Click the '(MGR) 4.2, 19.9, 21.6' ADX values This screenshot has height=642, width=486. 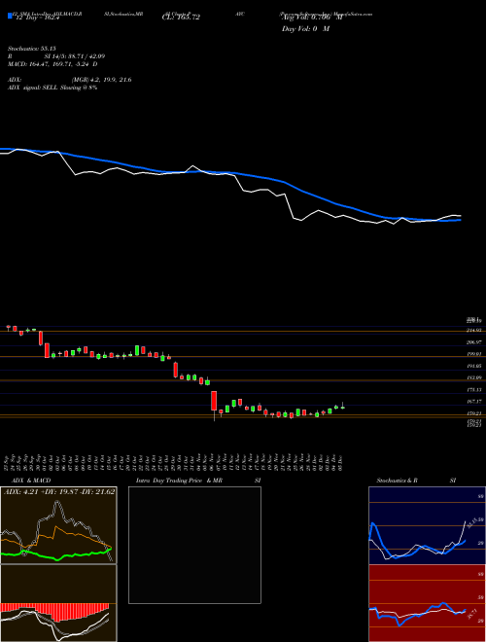pyautogui.click(x=102, y=80)
